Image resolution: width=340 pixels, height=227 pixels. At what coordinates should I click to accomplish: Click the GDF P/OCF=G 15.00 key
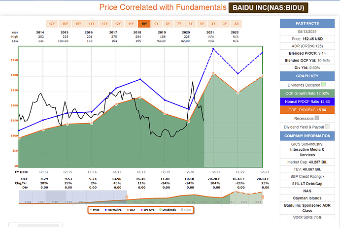click(307, 110)
